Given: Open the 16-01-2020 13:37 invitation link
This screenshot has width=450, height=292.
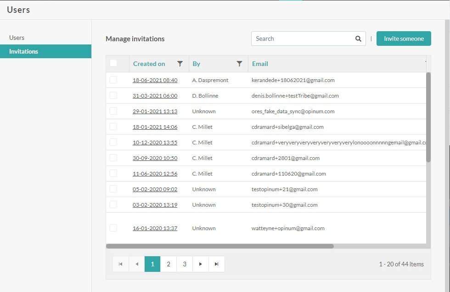Looking at the screenshot, I should (155, 228).
